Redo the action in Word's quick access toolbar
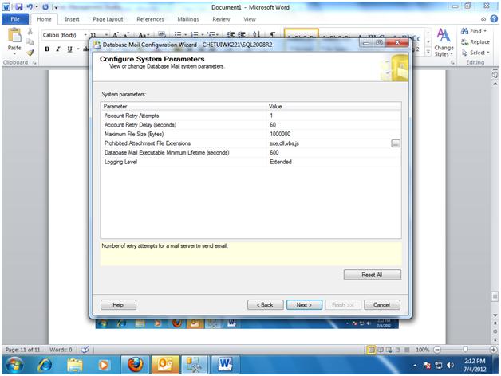 tap(45, 6)
